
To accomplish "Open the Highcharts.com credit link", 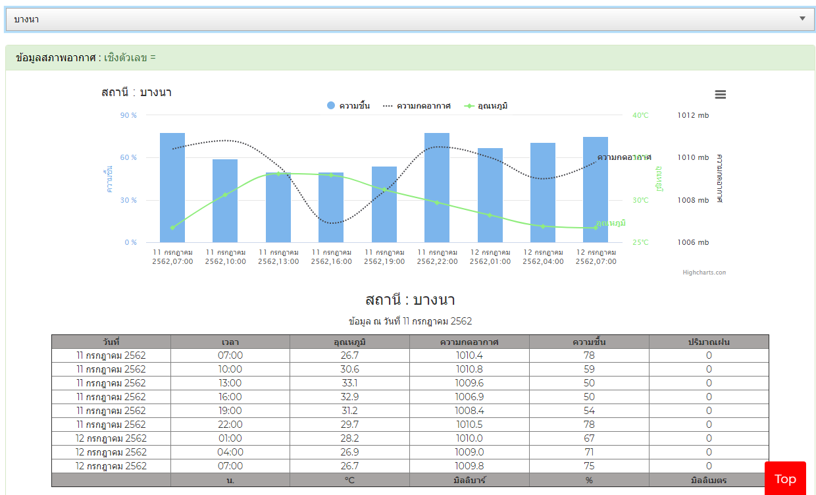I will tap(703, 273).
